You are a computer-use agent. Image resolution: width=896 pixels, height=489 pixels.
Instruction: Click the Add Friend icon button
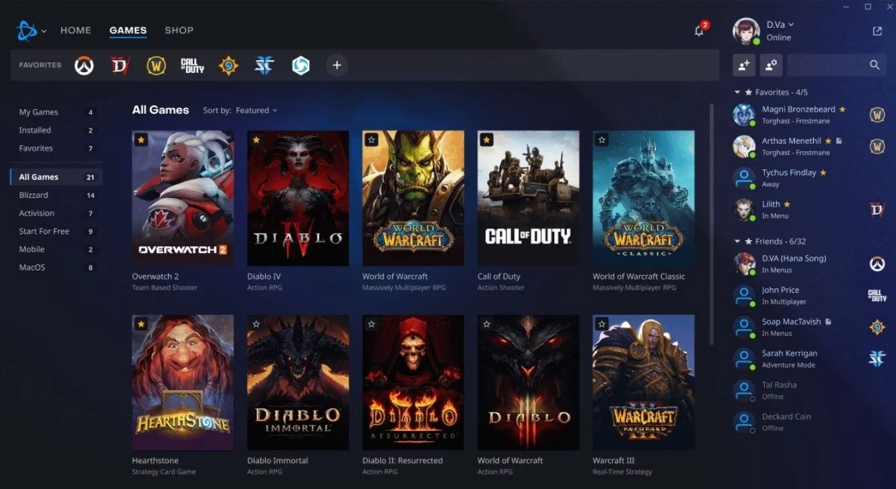point(744,65)
